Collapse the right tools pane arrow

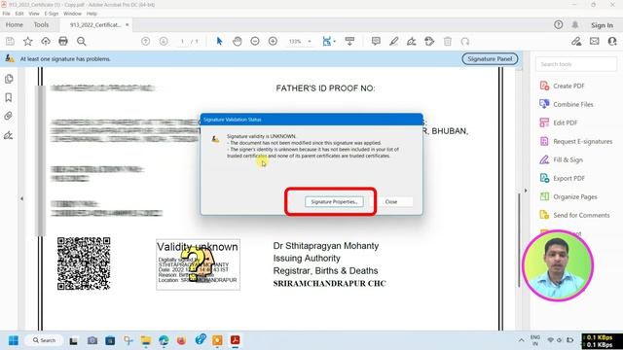click(x=526, y=191)
